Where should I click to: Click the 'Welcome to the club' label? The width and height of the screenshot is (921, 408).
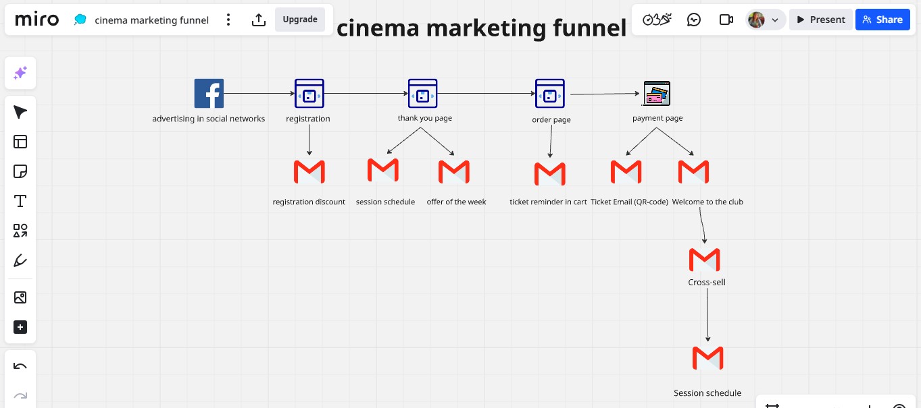pyautogui.click(x=707, y=202)
